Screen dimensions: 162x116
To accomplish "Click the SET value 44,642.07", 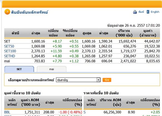I will coord(152,41).
